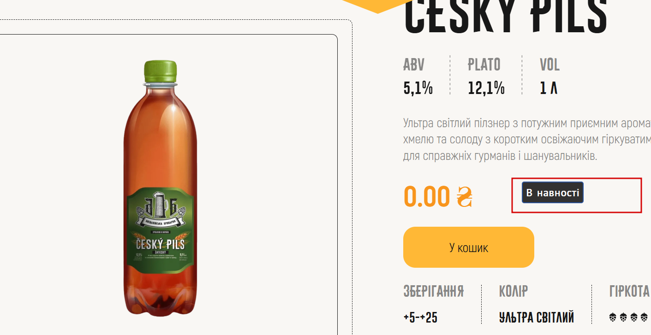Screen dimensions: 651x335
Task: Click the third hop bitterness icon
Action: click(634, 317)
